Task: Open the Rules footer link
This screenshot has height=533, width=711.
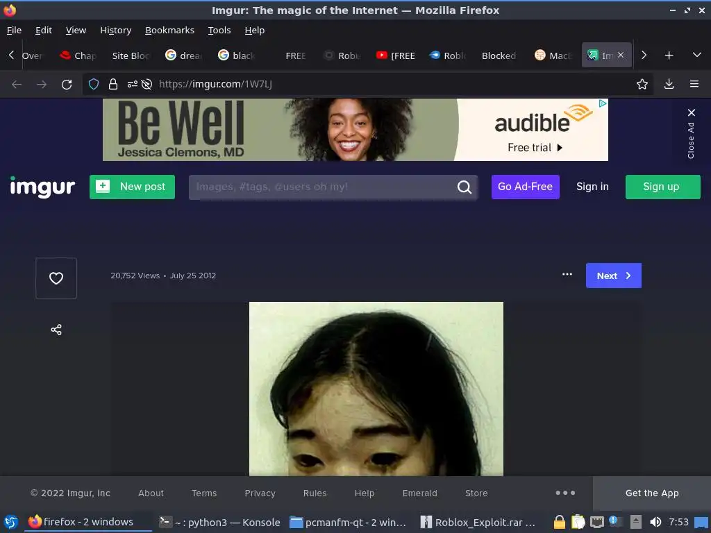Action: click(x=315, y=493)
